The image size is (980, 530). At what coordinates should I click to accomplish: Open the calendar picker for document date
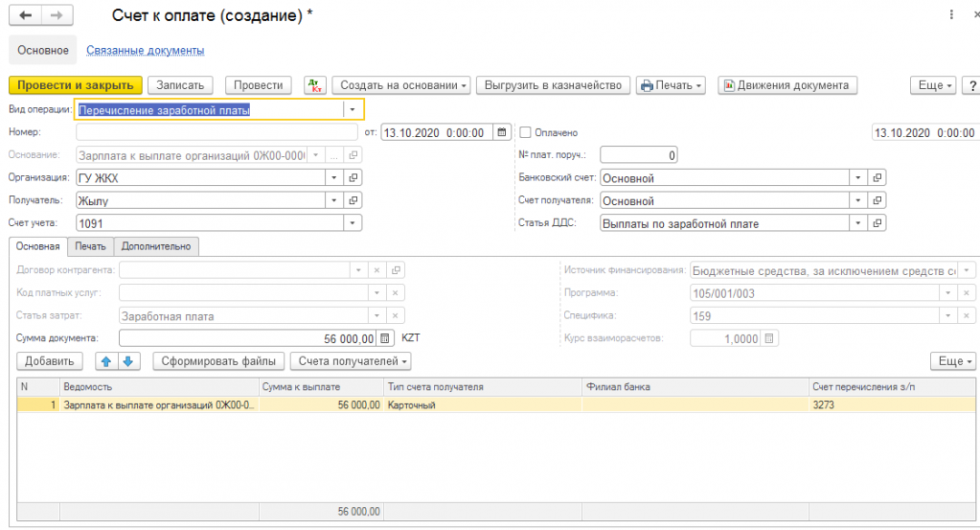point(503,132)
